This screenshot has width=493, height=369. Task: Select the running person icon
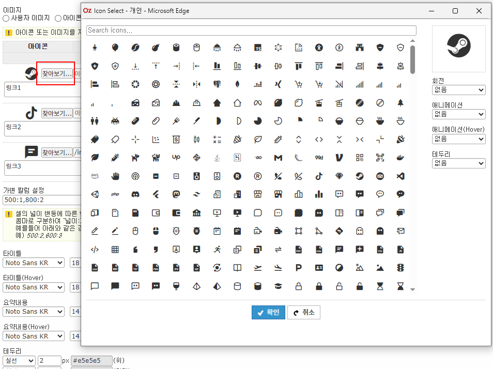tap(217, 249)
